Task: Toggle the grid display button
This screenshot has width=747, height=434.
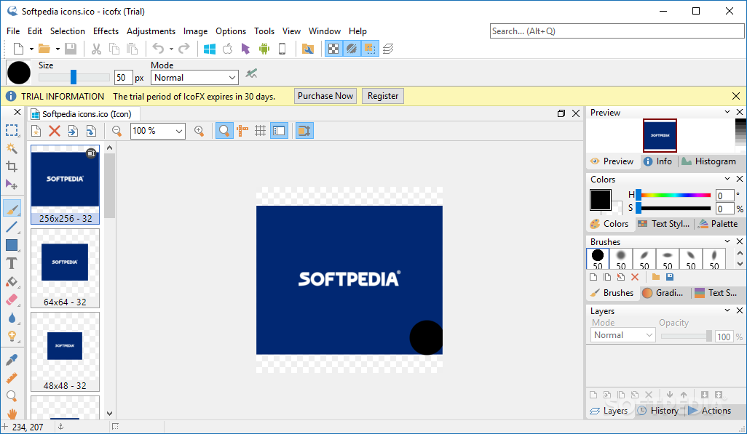Action: tap(260, 131)
